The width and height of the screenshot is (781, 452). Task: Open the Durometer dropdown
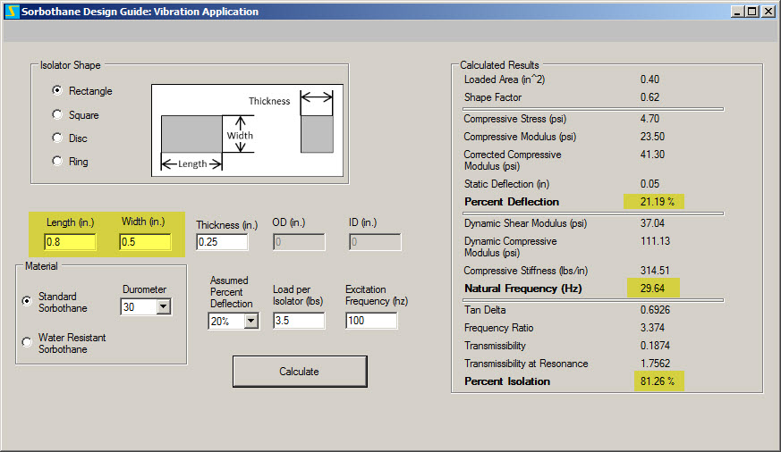pos(164,306)
